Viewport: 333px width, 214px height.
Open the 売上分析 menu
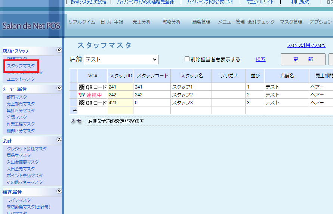pos(142,22)
